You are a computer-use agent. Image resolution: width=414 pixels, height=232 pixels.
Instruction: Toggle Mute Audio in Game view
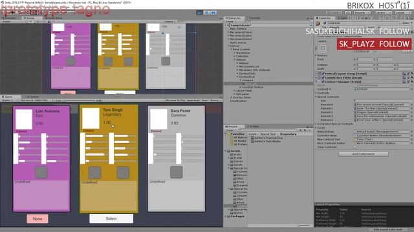(x=193, y=101)
